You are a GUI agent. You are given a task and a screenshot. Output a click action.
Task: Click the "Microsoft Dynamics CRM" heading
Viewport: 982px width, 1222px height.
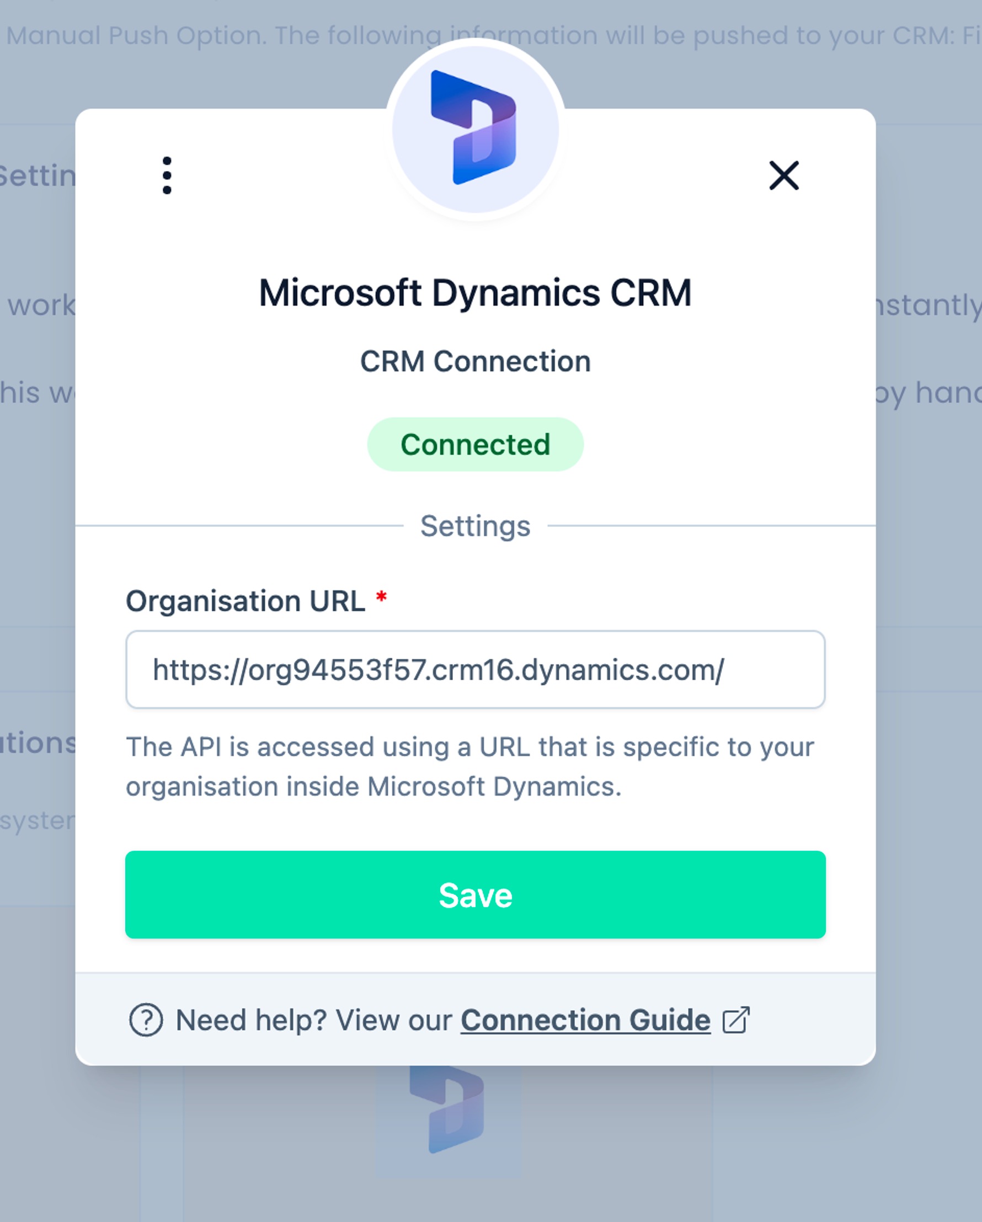(x=475, y=293)
